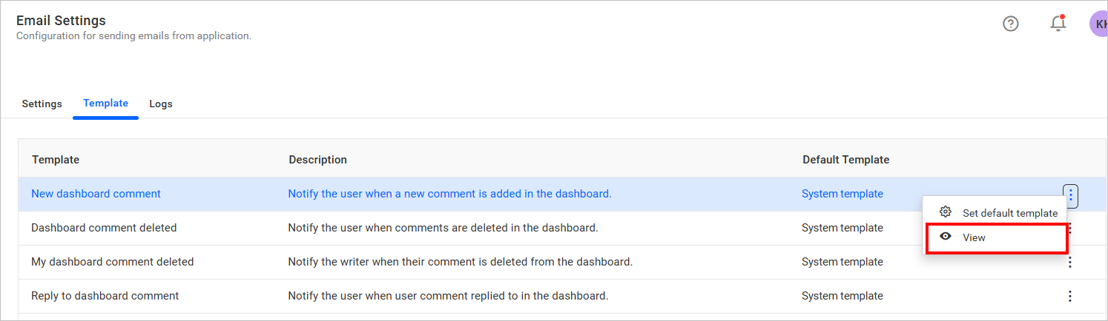Select the My dashboard comment deleted row
Image resolution: width=1108 pixels, height=321 pixels.
pos(112,262)
